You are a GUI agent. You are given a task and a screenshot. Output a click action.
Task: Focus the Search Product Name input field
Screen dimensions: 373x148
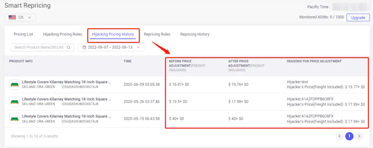[x=42, y=47]
